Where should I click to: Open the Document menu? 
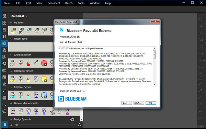(x=54, y=3)
